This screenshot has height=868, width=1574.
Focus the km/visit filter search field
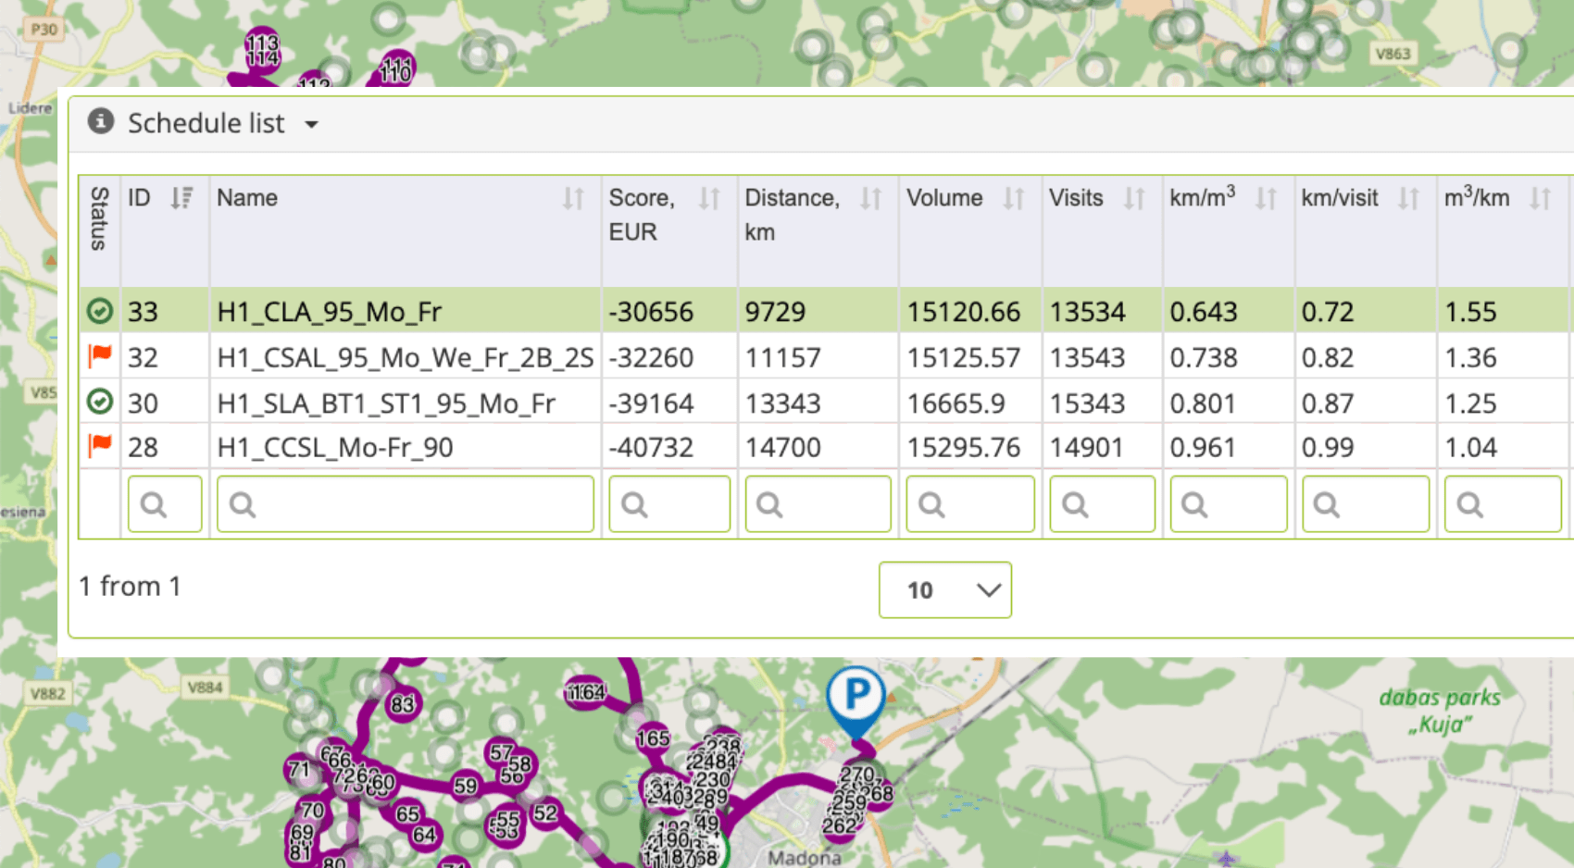pyautogui.click(x=1366, y=504)
